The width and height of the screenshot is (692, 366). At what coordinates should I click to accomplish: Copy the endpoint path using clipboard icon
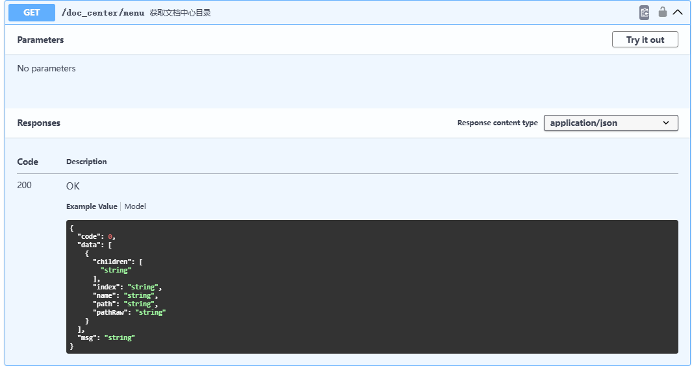pyautogui.click(x=645, y=12)
